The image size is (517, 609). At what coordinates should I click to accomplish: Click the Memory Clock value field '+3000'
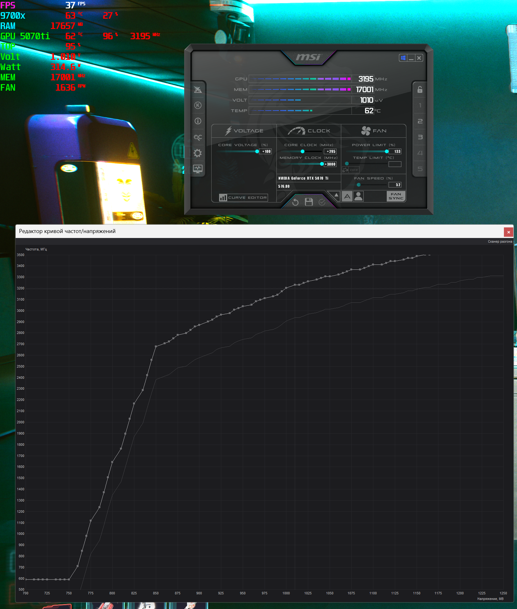330,164
